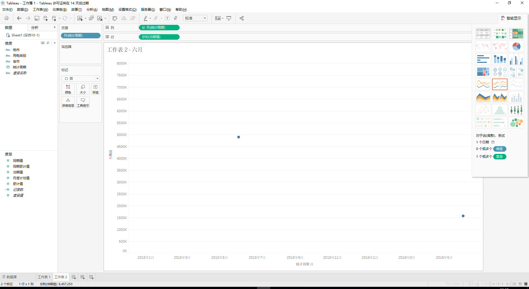Image resolution: width=529 pixels, height=289 pixels.
Task: Click the new worksheet chart icon in toolbar
Action: [x=80, y=18]
